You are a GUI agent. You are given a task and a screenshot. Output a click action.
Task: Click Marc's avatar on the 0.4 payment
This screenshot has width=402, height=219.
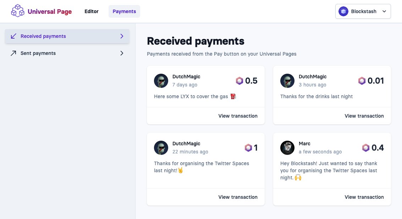(x=287, y=147)
